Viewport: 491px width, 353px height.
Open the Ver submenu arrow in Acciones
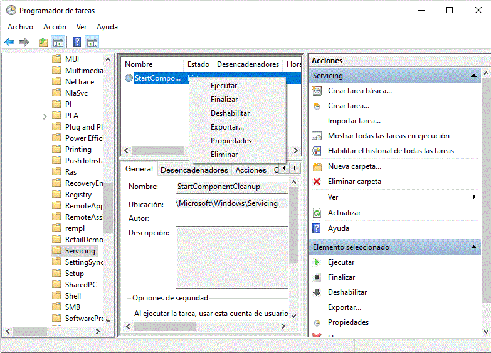coord(474,197)
